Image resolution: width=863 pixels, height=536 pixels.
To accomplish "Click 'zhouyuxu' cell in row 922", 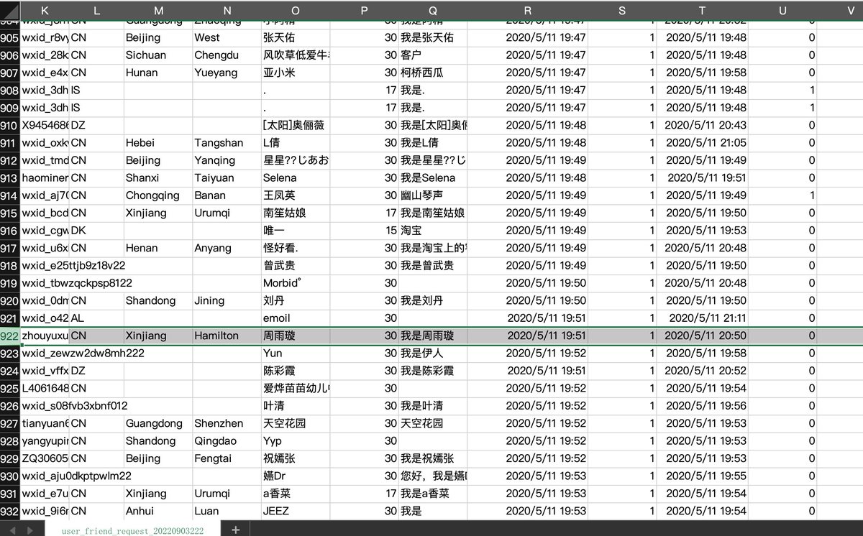I will [45, 336].
